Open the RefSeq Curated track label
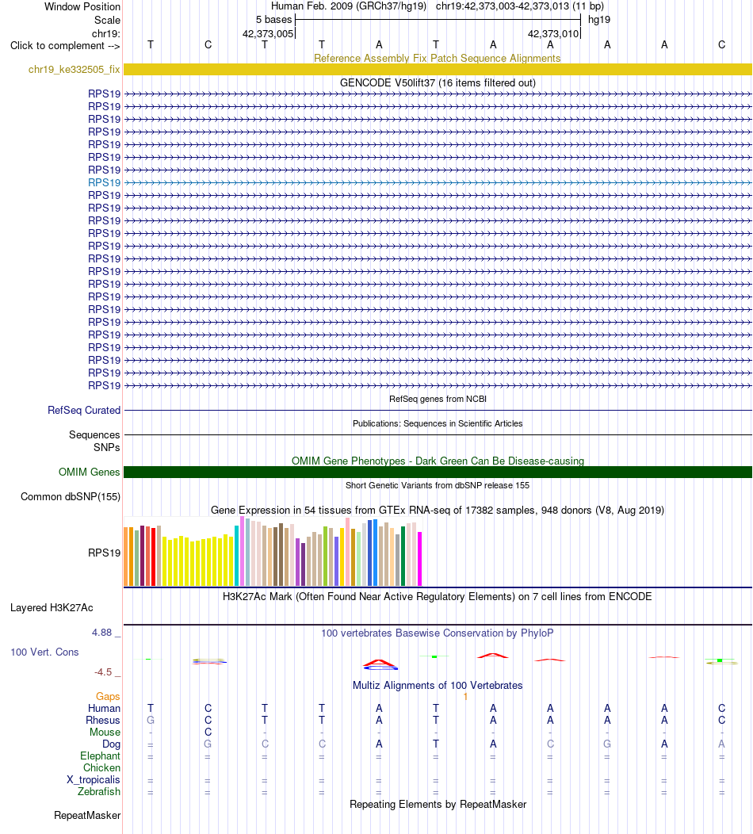The image size is (753, 834). point(84,410)
